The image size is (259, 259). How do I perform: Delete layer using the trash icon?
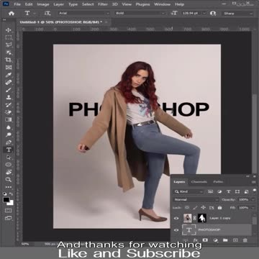click(x=245, y=240)
